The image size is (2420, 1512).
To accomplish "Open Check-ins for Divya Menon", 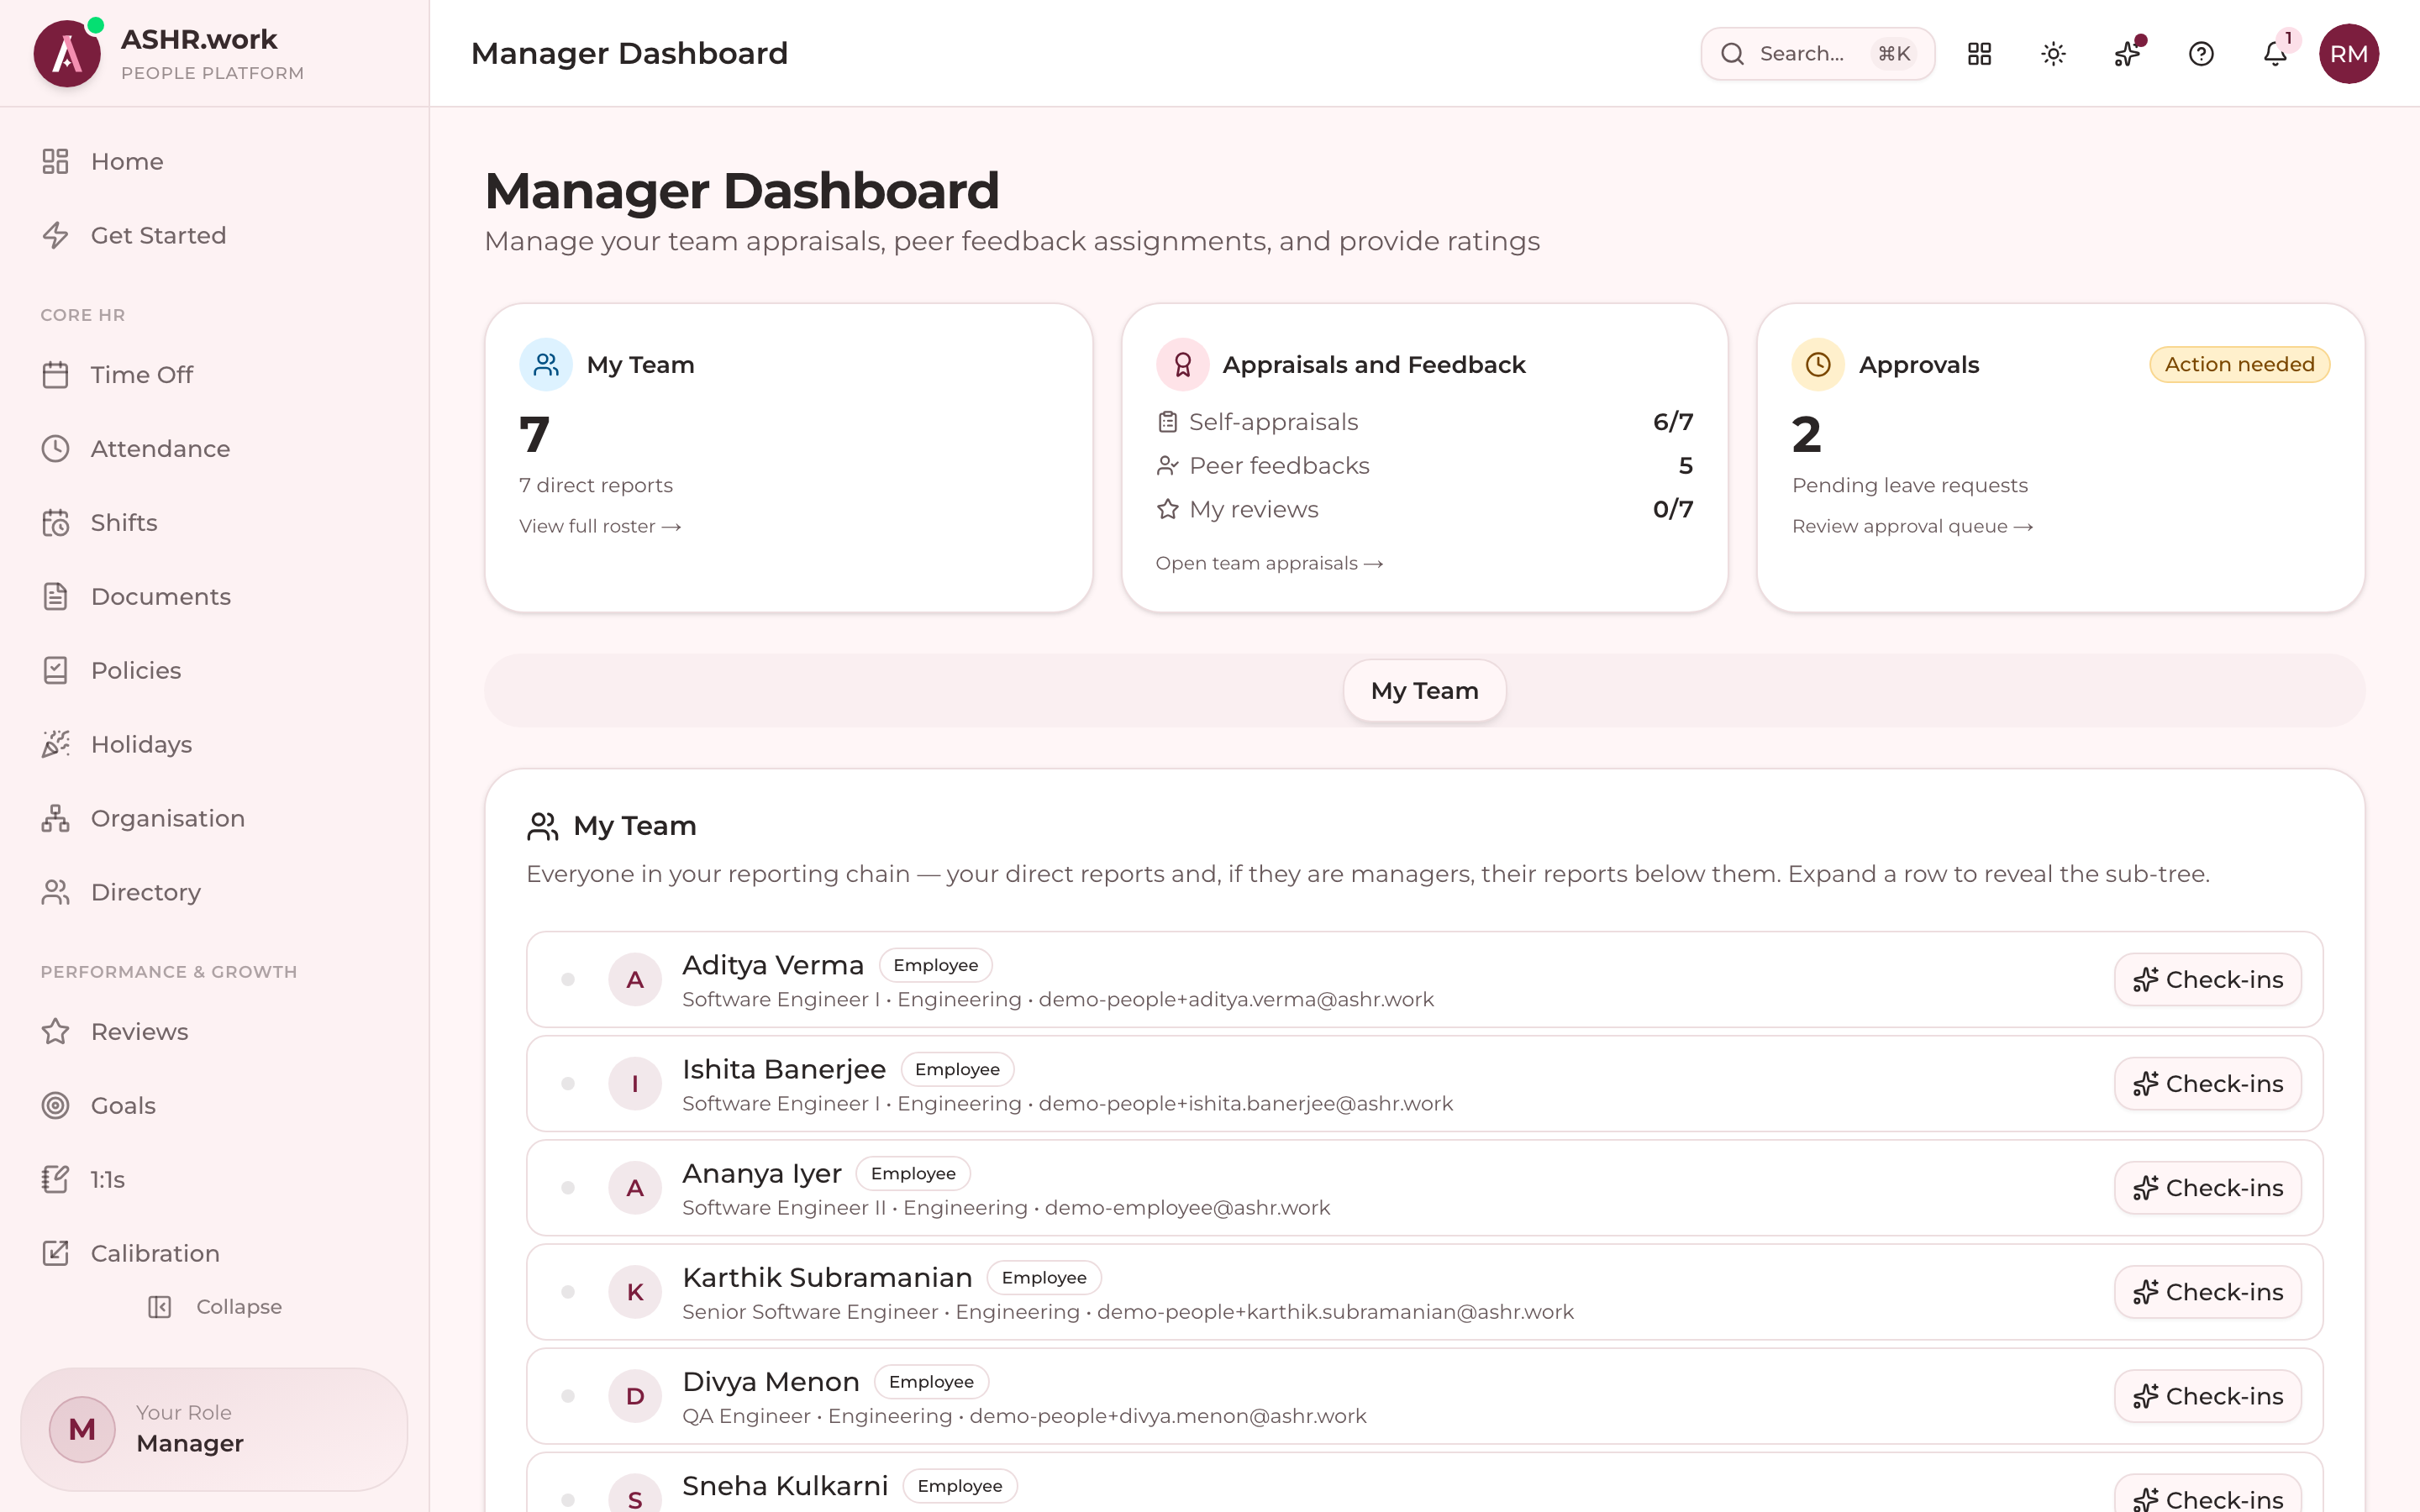I will 2207,1396.
